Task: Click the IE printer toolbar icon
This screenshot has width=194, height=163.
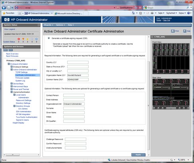Action: click(152, 13)
